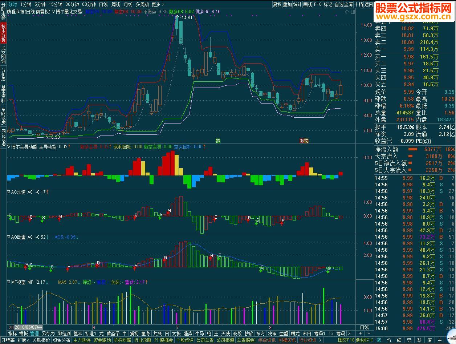Screen dimensions: 456x344
Task: Click the 价 price panel icon
Action: point(389,340)
